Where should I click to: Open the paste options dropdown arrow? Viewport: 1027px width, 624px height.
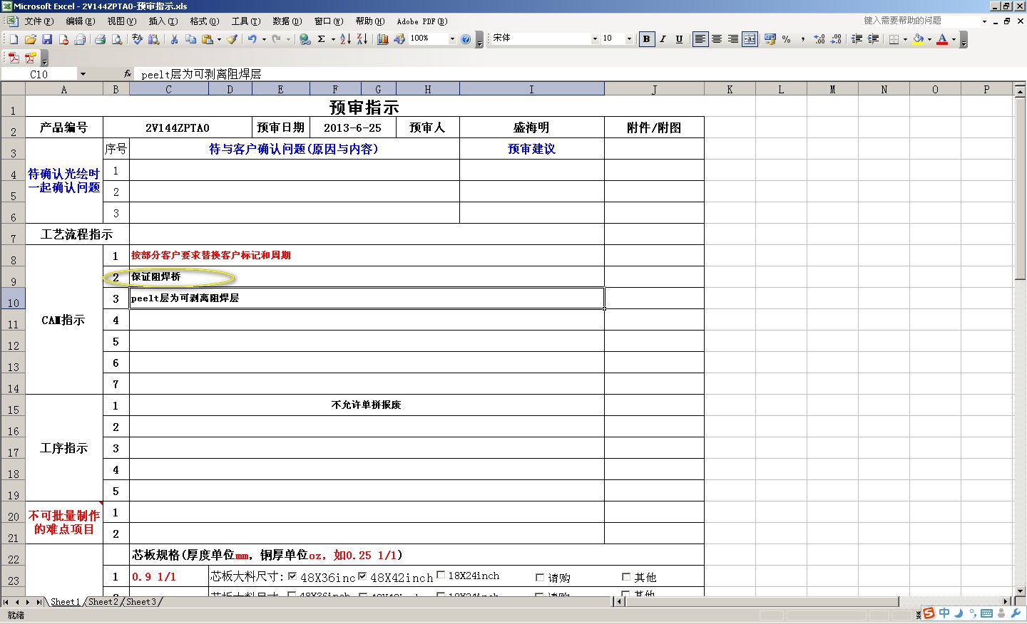click(219, 39)
